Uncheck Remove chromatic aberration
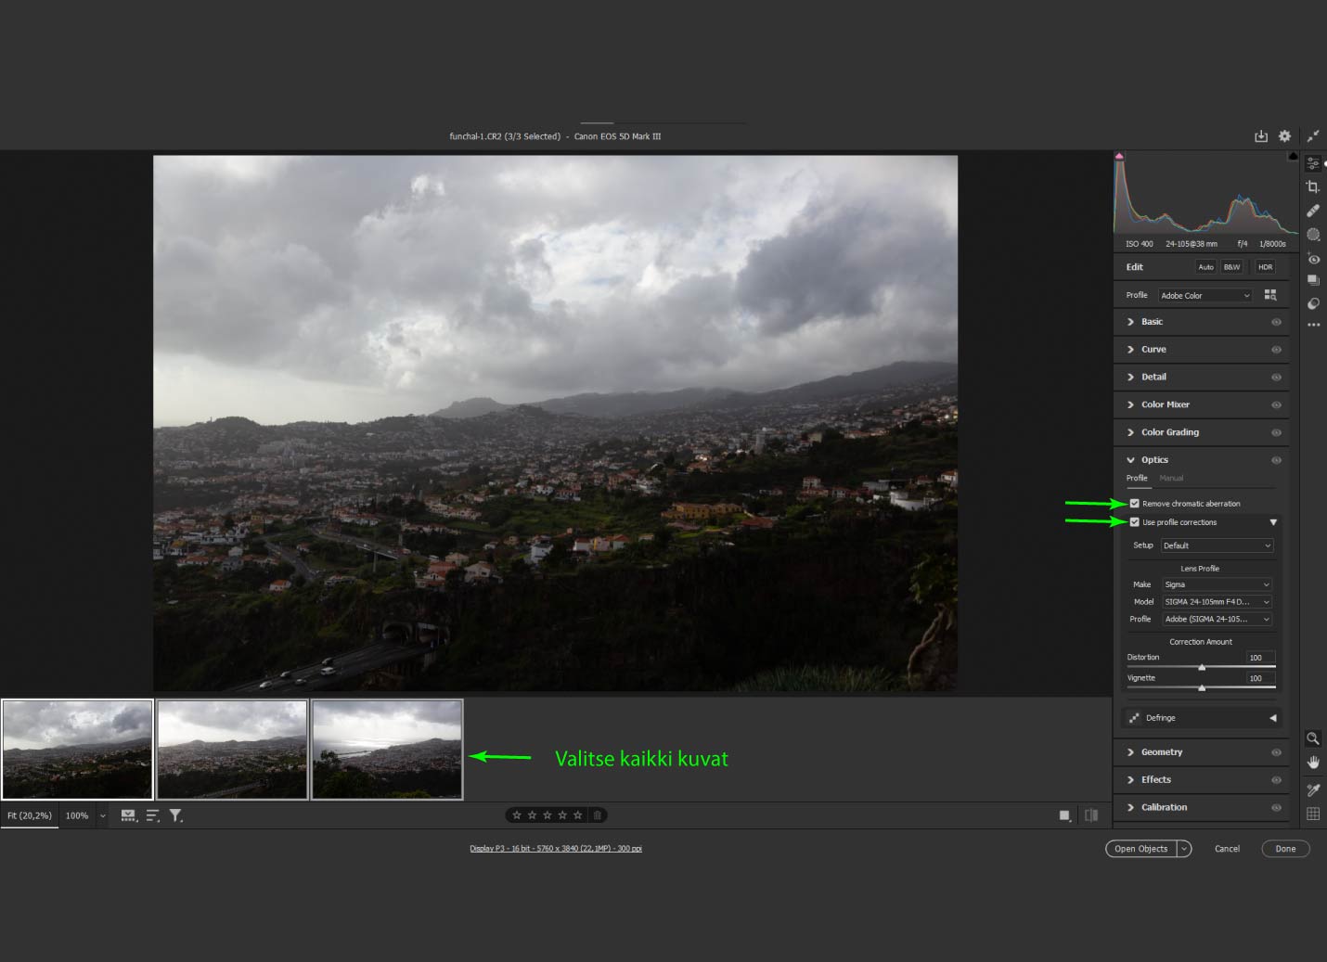1327x962 pixels. pos(1134,504)
